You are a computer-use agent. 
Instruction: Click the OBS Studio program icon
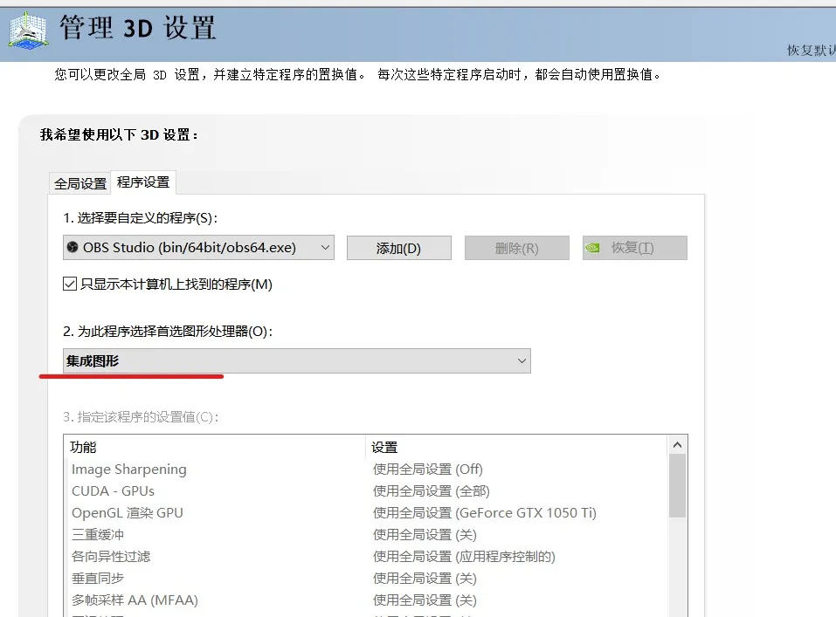(x=72, y=247)
